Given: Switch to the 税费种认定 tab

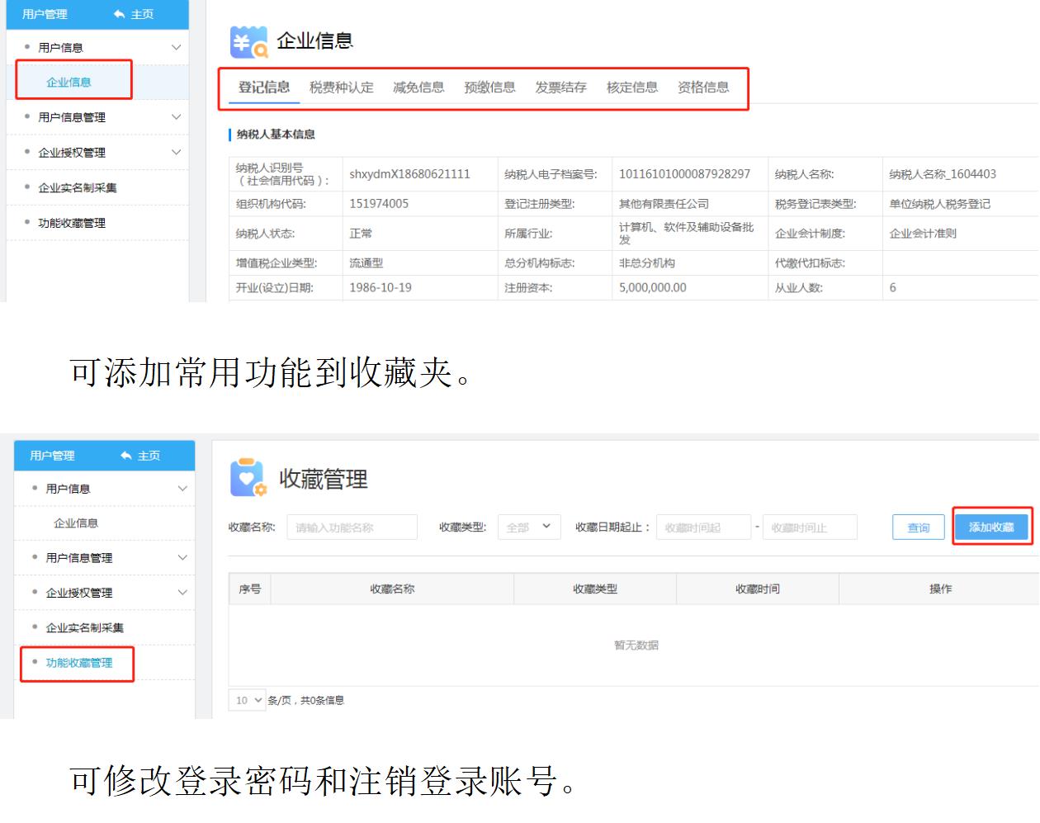Looking at the screenshot, I should [x=341, y=88].
